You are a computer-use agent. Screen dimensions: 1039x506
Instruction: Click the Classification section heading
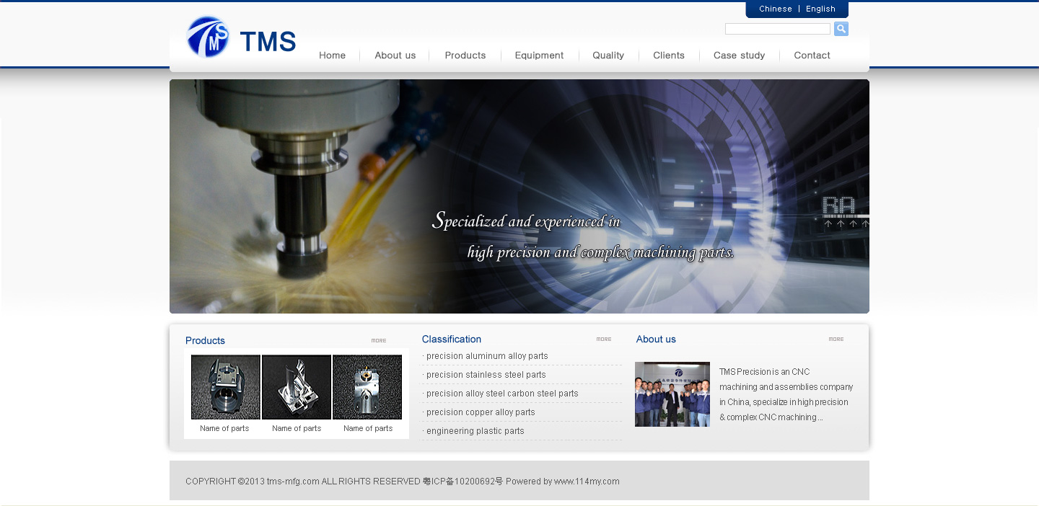[x=452, y=339]
